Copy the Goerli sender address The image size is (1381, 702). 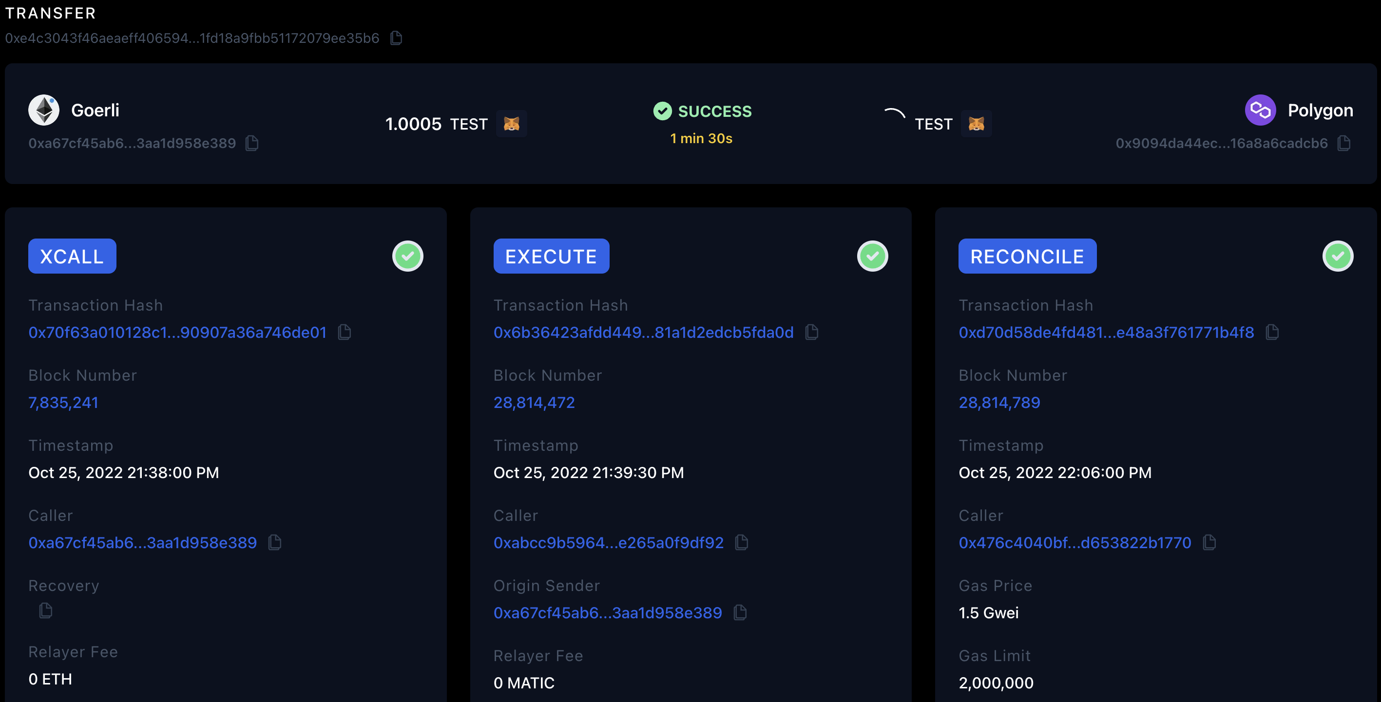[252, 143]
